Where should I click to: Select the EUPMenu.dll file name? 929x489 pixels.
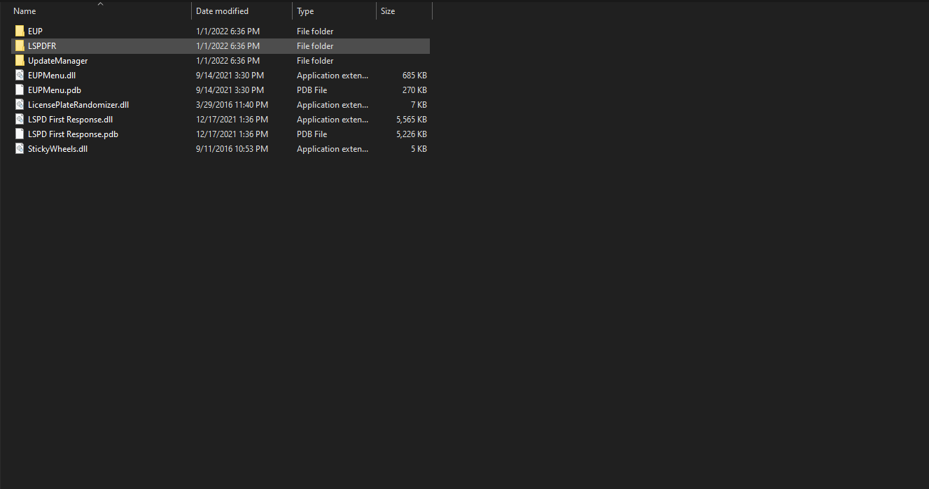[x=52, y=76]
